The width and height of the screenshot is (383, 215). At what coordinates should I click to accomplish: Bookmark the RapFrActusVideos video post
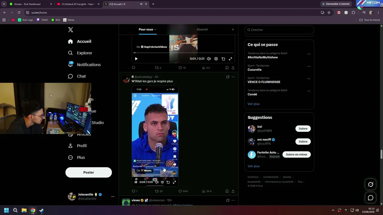(227, 68)
